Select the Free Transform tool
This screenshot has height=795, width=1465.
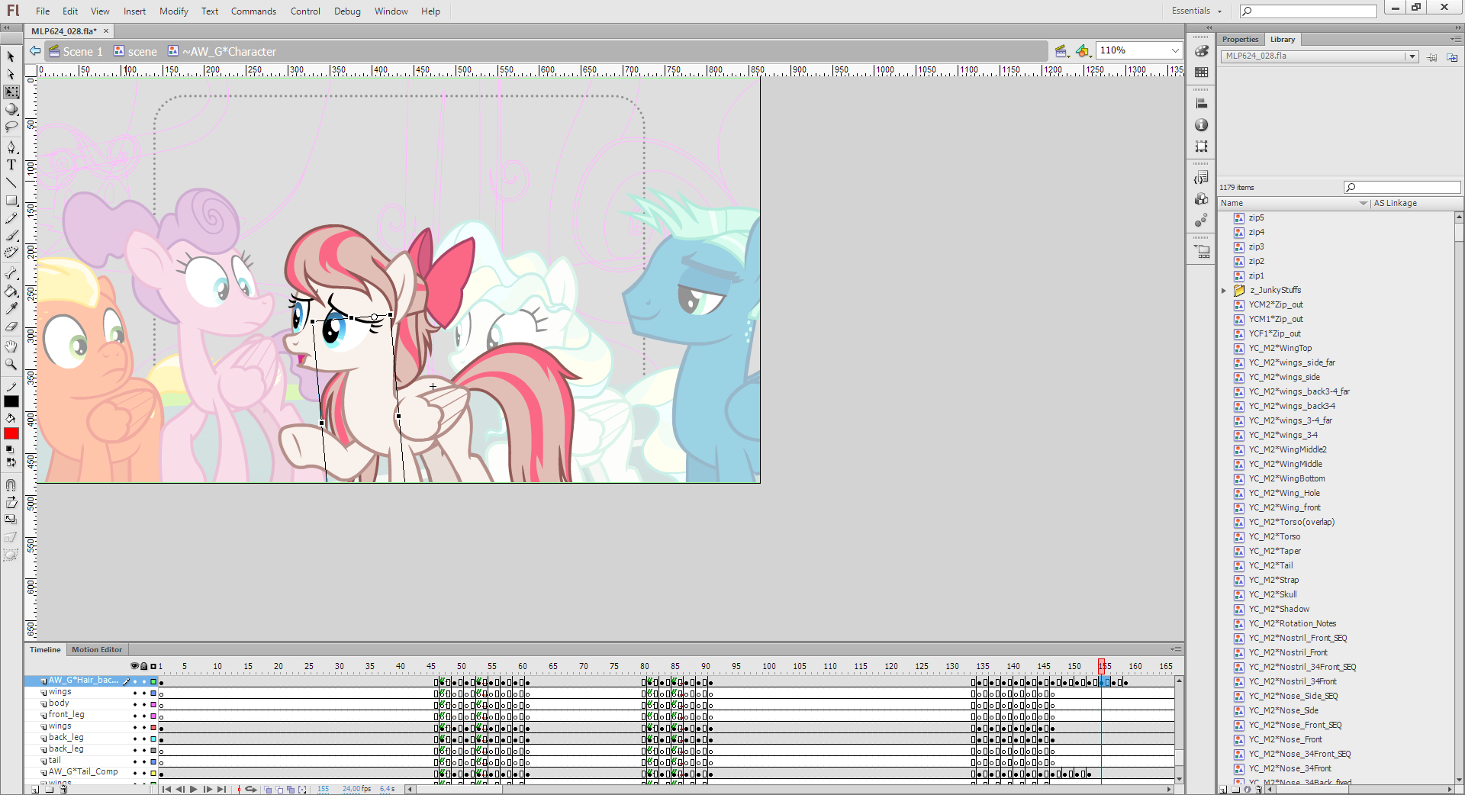click(11, 92)
